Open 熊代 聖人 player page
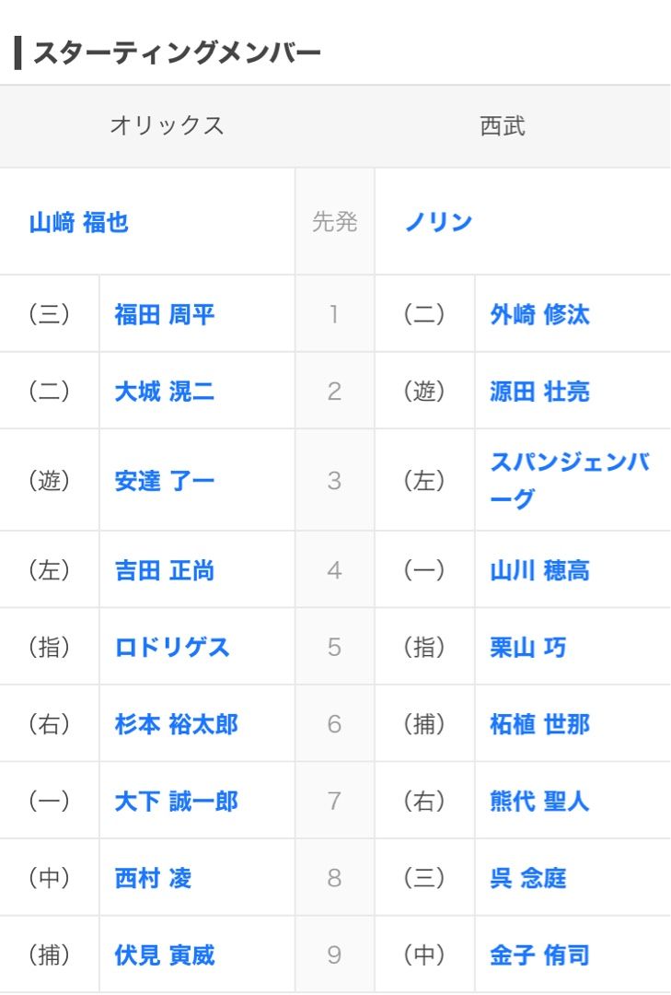 (x=539, y=801)
